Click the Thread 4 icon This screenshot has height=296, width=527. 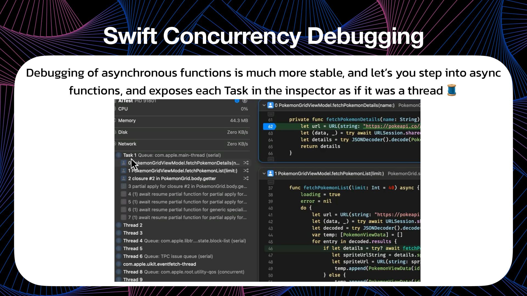119,241
